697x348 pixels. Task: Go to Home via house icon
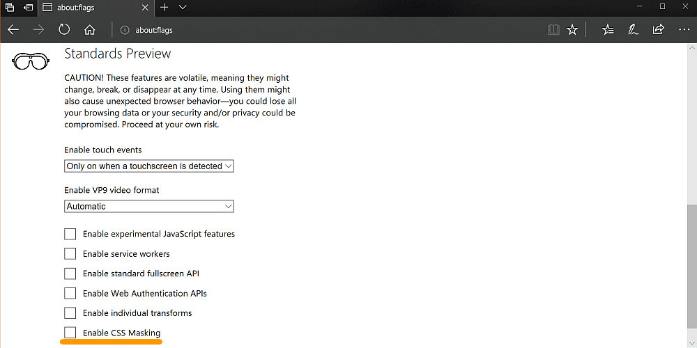tap(89, 30)
